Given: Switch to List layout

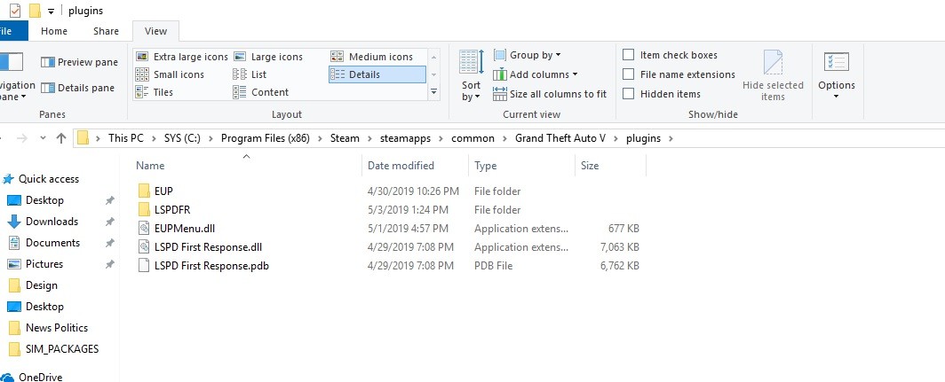Looking at the screenshot, I should click(250, 74).
